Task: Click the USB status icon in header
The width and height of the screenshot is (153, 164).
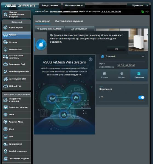Action: point(147,11)
